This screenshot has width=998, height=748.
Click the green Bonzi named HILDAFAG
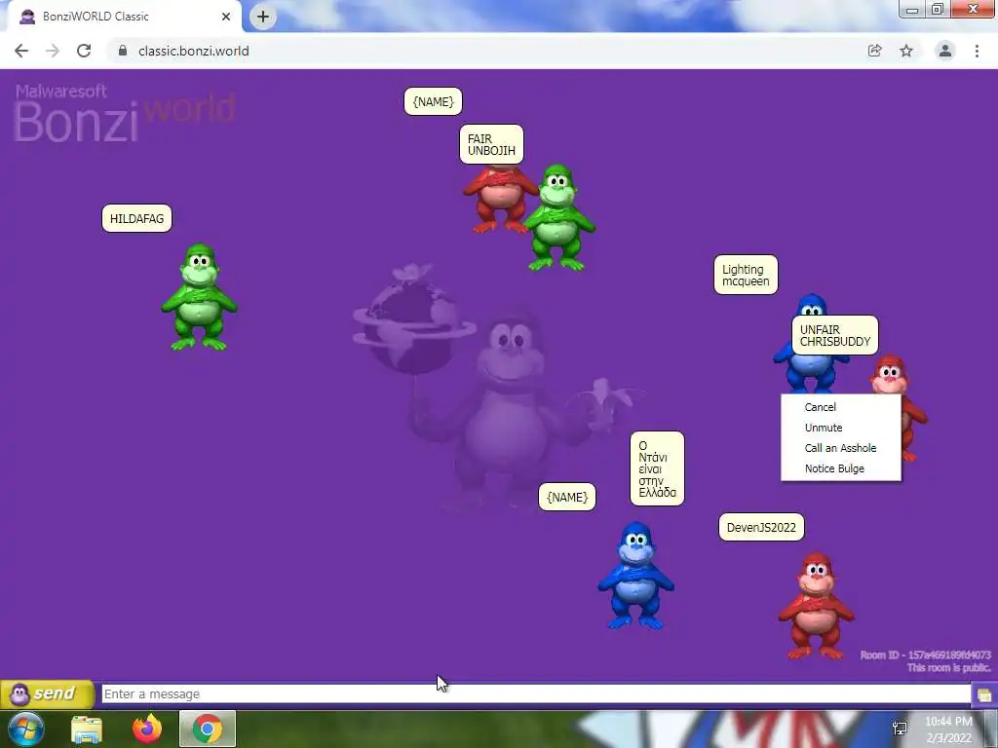click(199, 296)
